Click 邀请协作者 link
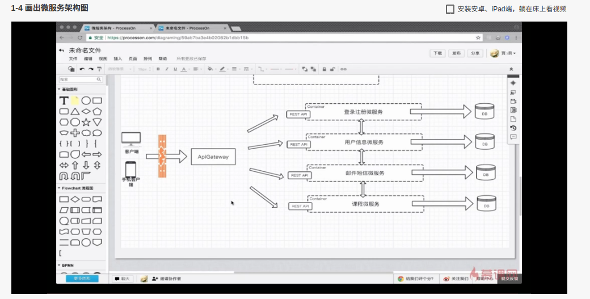Viewport: 590px width, 299px height. pyautogui.click(x=167, y=279)
